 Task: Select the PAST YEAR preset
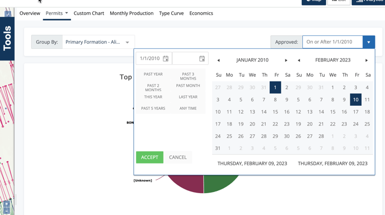click(153, 74)
